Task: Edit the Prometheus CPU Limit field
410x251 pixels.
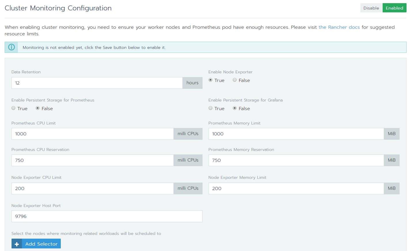Action: [92, 134]
